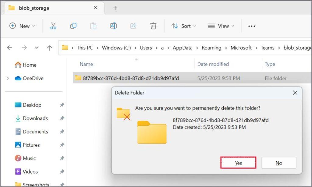Go forward with the right arrow
Viewport: 312px width, 187px height.
point(24,48)
